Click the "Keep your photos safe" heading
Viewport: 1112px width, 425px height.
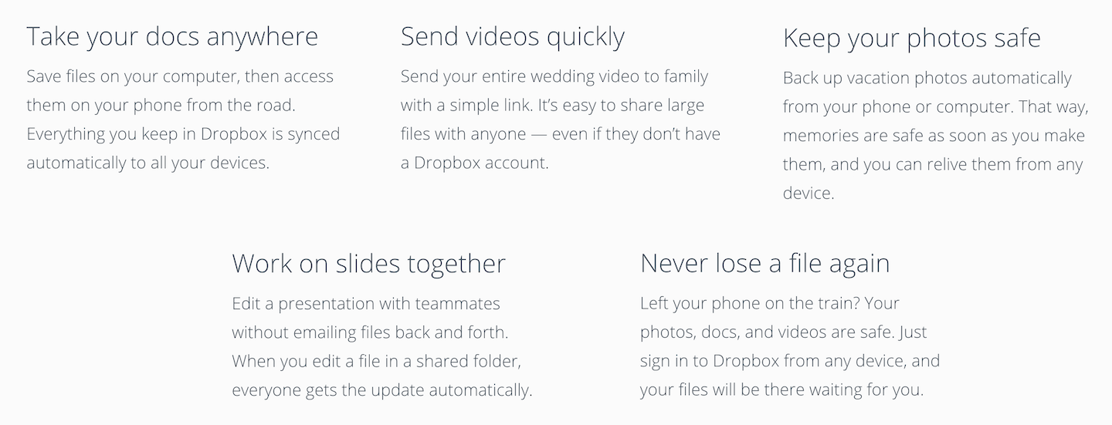[x=912, y=38]
